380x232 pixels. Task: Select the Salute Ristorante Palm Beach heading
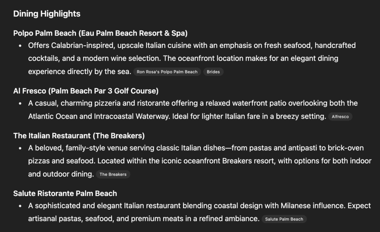[x=65, y=193]
